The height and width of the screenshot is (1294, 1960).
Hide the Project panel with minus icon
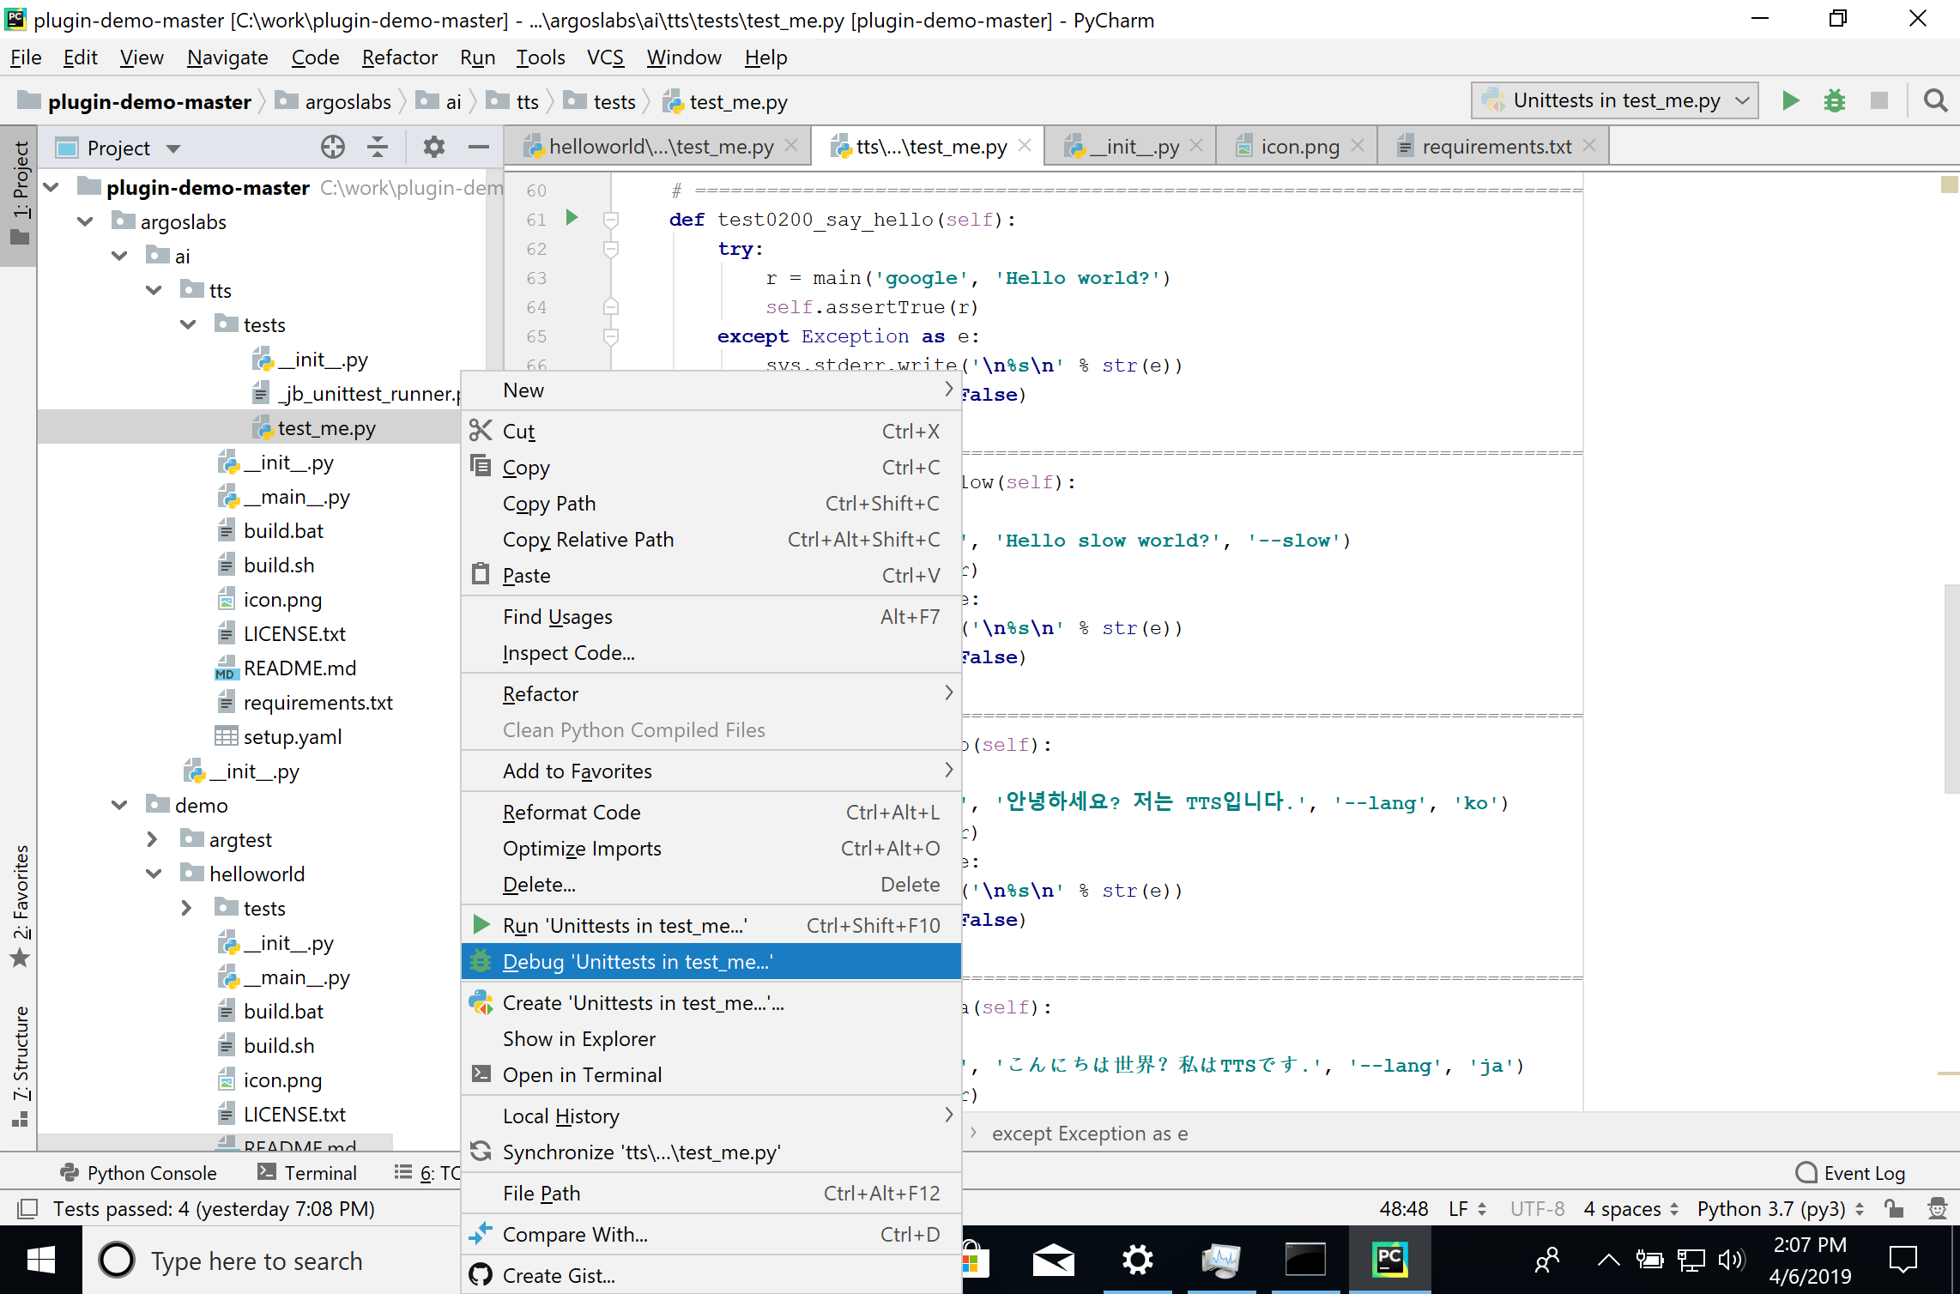tap(479, 148)
